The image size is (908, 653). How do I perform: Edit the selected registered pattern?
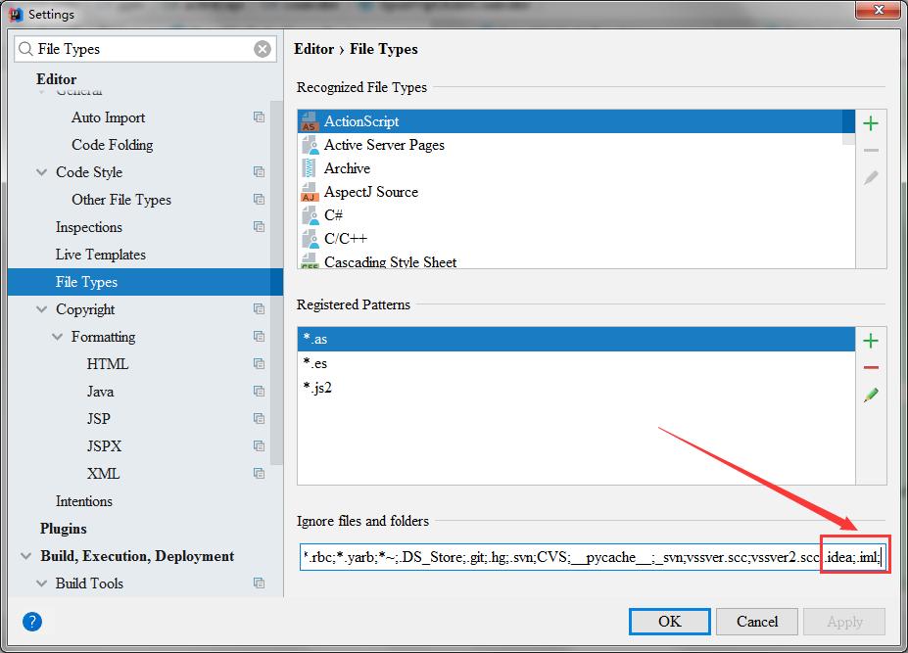[870, 396]
